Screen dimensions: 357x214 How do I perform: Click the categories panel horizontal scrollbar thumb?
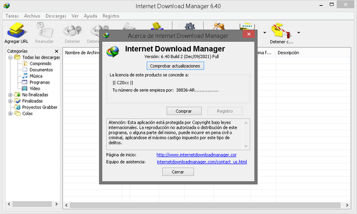(32, 204)
